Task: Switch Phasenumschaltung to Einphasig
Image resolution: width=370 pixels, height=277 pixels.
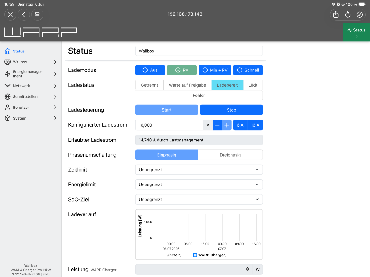Action: coord(167,155)
